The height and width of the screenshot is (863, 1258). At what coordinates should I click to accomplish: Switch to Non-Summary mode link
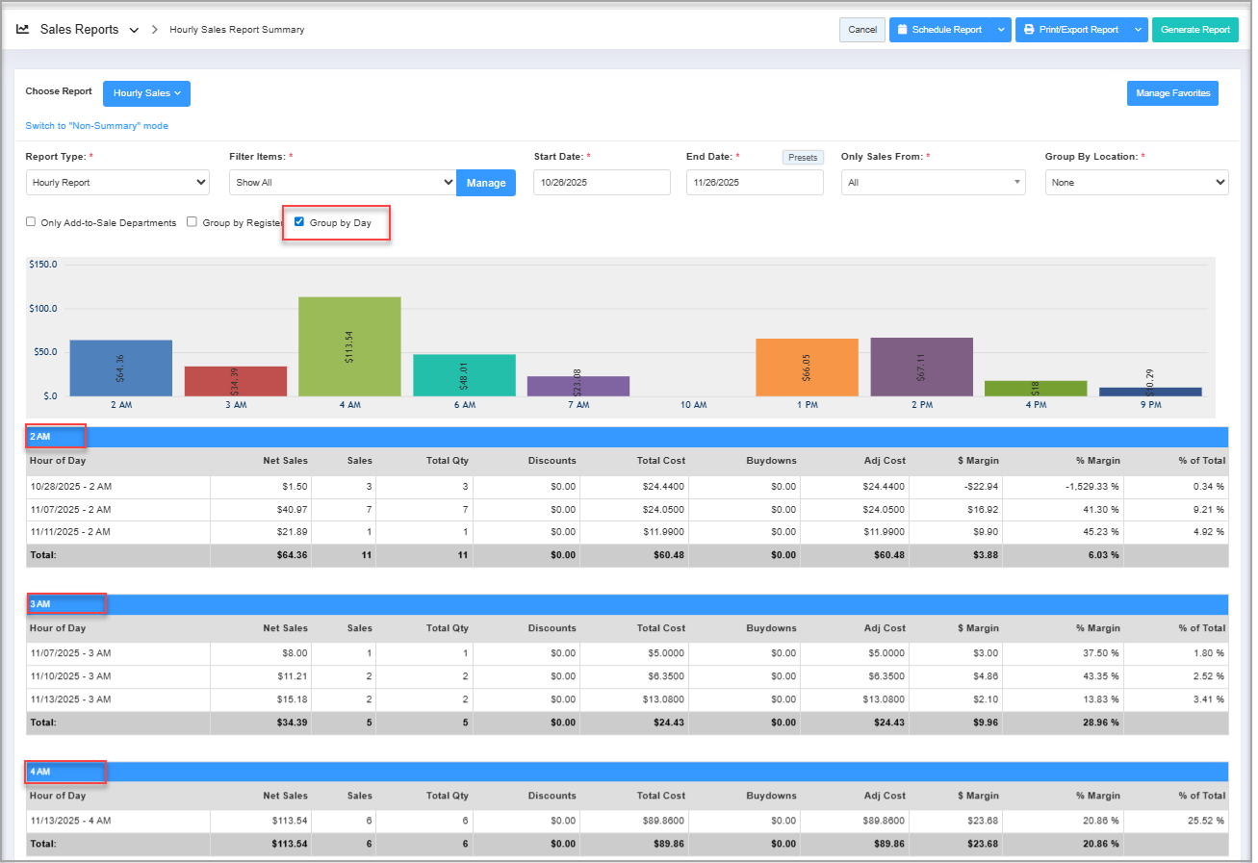[96, 126]
